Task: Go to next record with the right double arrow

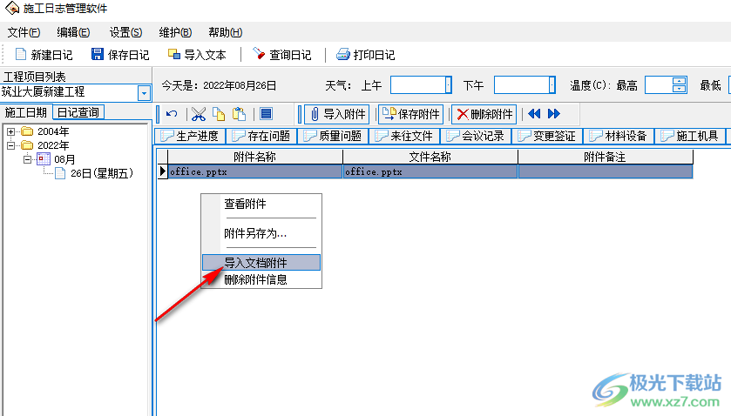Action: [554, 114]
